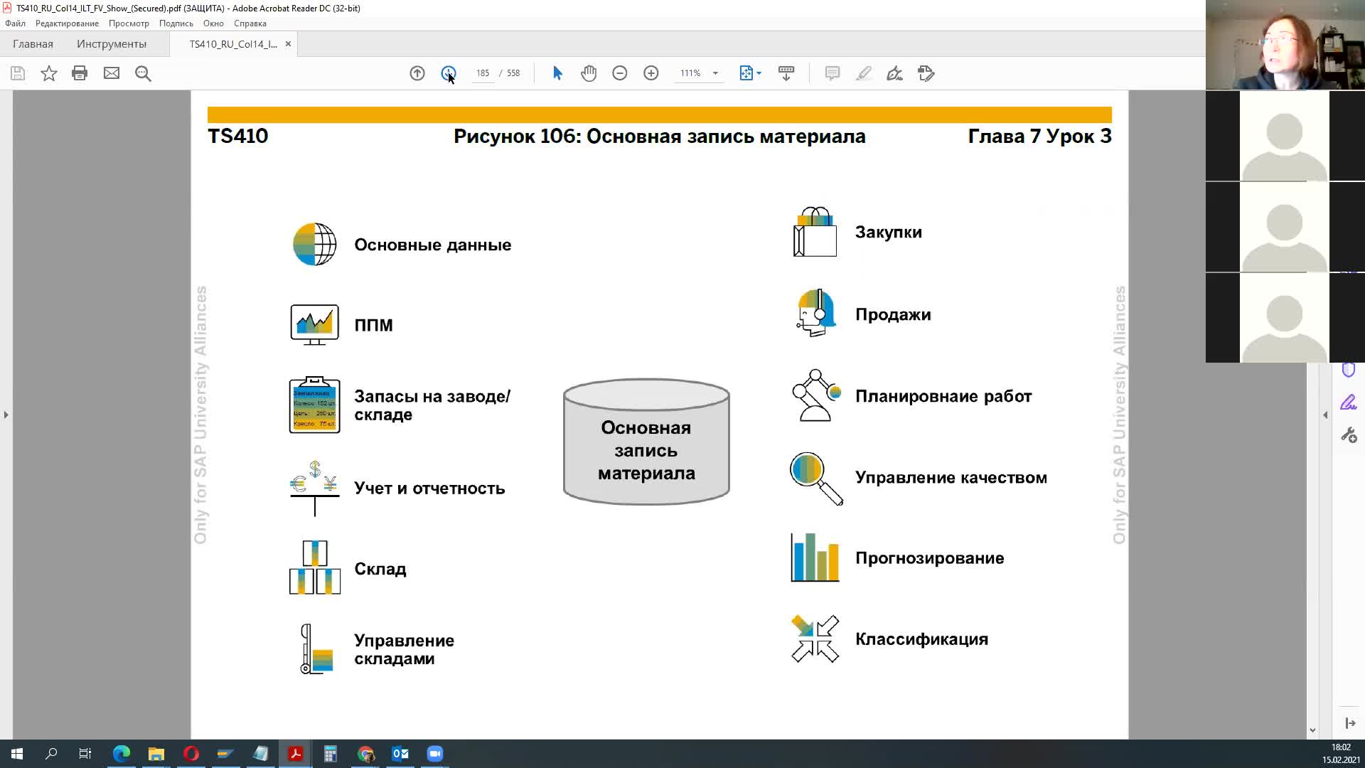The width and height of the screenshot is (1365, 768).
Task: Open Windows Start menu
Action: click(x=17, y=754)
